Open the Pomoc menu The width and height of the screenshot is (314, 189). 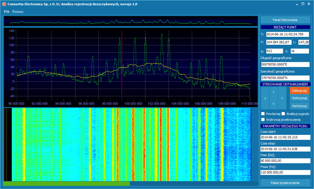pos(18,11)
